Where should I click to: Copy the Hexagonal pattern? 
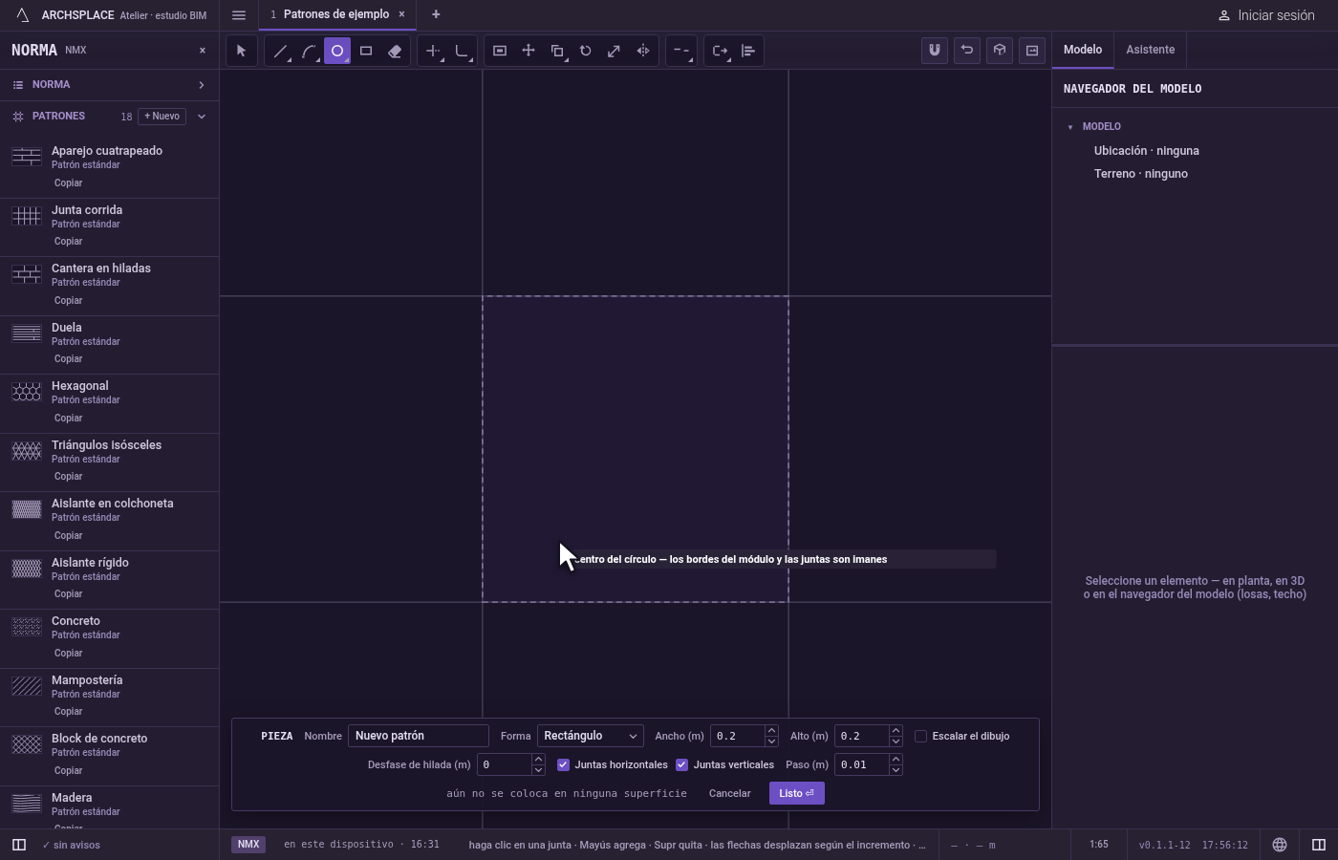coord(68,418)
